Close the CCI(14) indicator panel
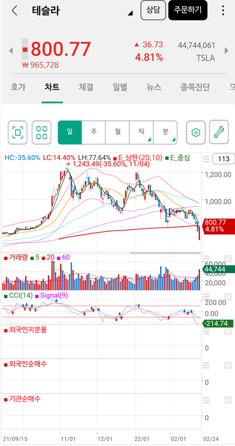 coord(228,297)
